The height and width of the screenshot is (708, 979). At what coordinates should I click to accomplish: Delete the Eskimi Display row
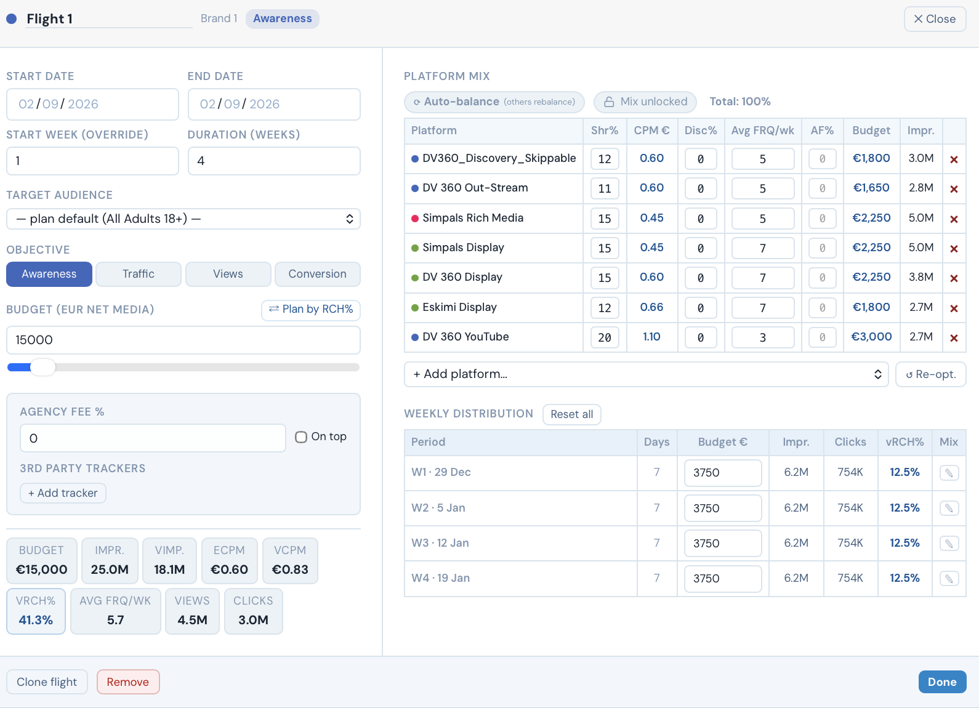point(954,308)
